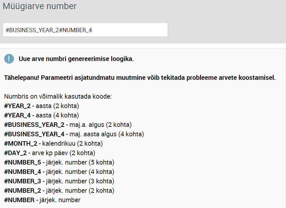The width and height of the screenshot is (286, 208).
Task: Click the #YEAR_2 code text
Action: coord(18,106)
